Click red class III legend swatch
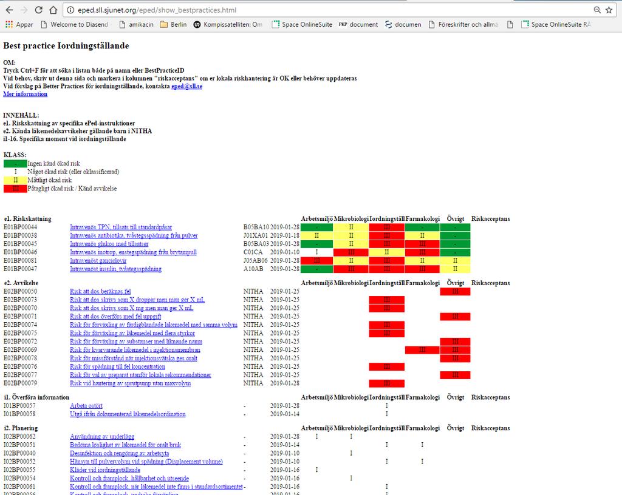This screenshot has width=622, height=495. 15,189
